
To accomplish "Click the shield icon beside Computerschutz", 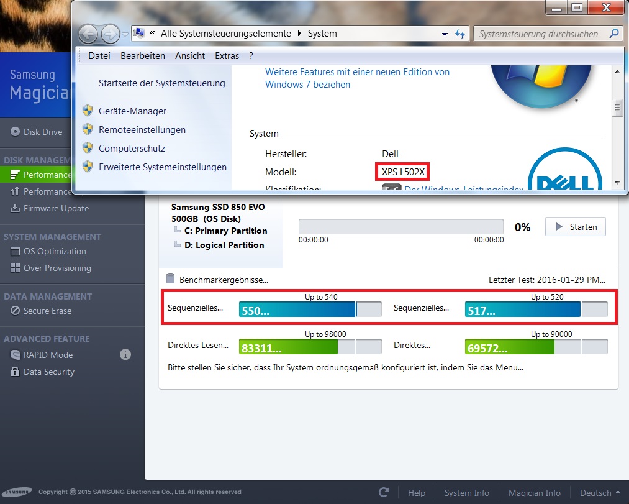I will [88, 148].
